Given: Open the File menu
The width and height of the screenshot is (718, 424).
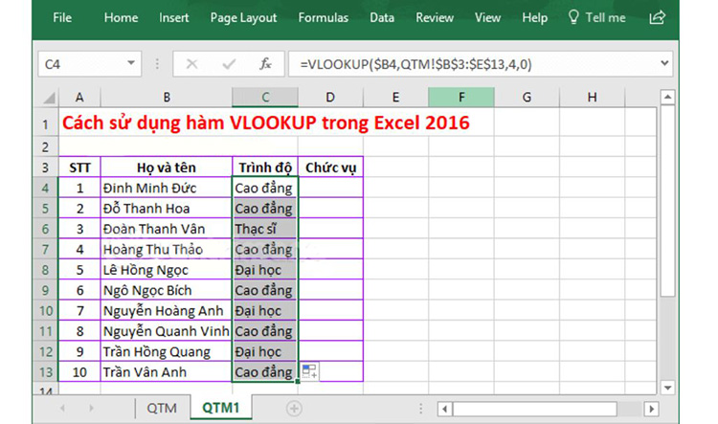Looking at the screenshot, I should pyautogui.click(x=62, y=18).
